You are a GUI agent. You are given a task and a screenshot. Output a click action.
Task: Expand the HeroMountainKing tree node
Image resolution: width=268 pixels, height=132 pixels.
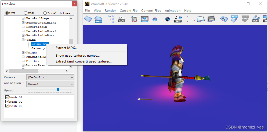(x=23, y=22)
